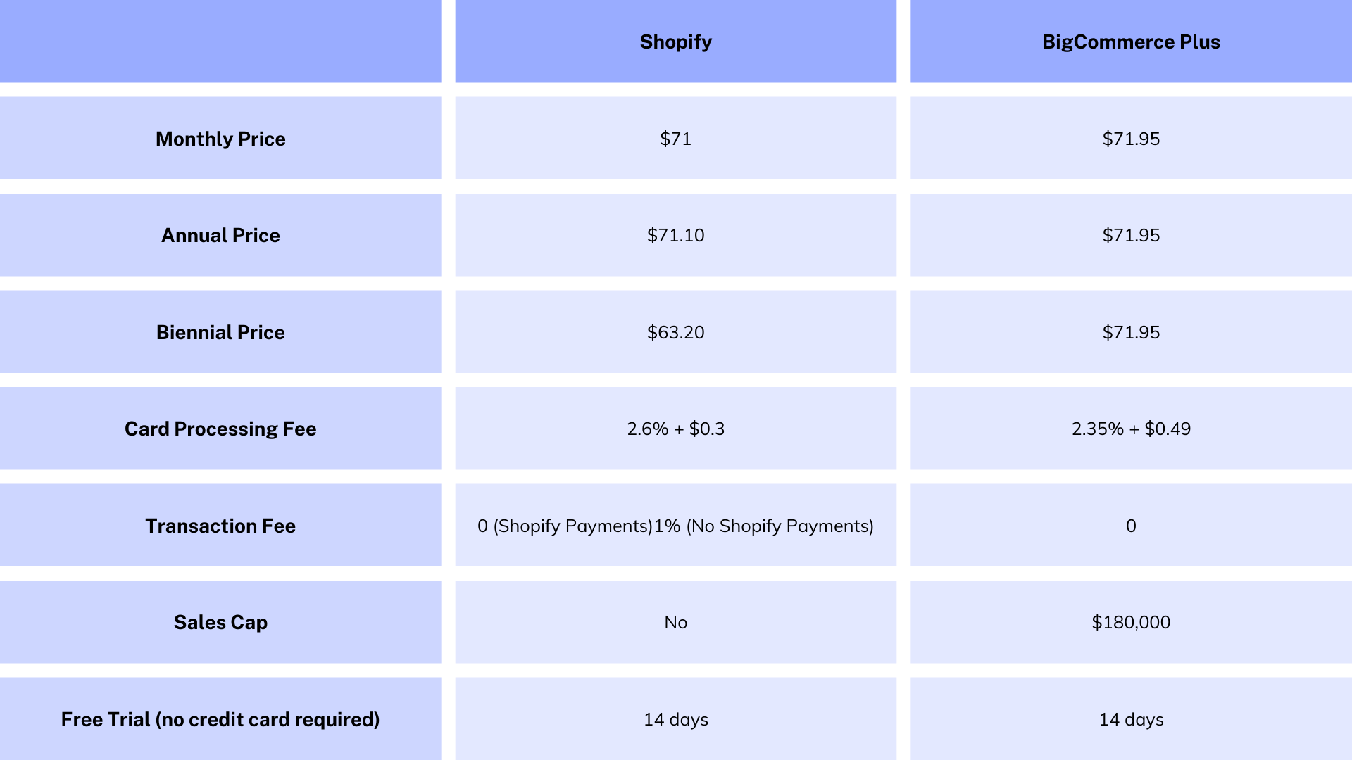Select the Card Processing Fee row label
Screen dimensions: 1352x760
[220, 428]
